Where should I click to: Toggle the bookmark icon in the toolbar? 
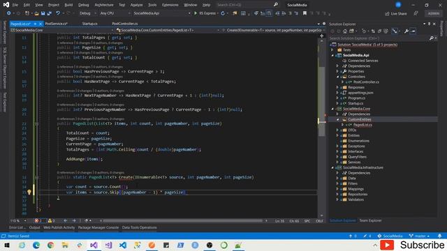[305, 13]
